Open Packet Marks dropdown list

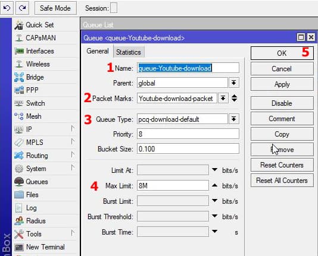point(223,98)
